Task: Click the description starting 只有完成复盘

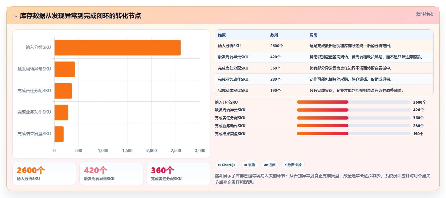Action: (x=357, y=91)
